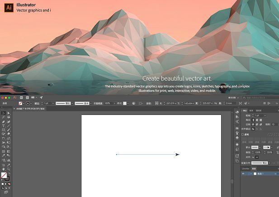Select the Magic Wand tool

(3, 117)
